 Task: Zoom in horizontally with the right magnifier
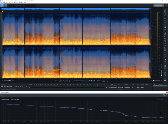point(162,81)
